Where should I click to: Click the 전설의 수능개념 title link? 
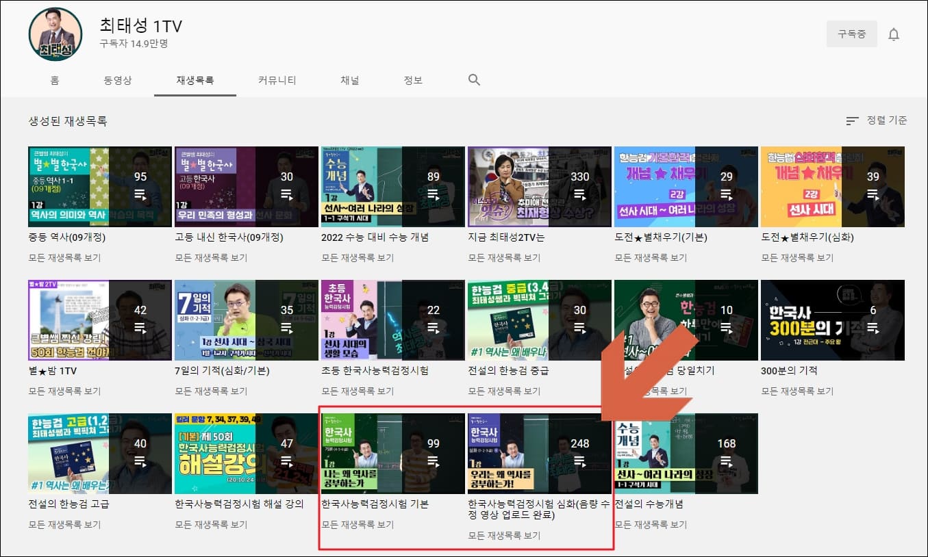click(649, 504)
